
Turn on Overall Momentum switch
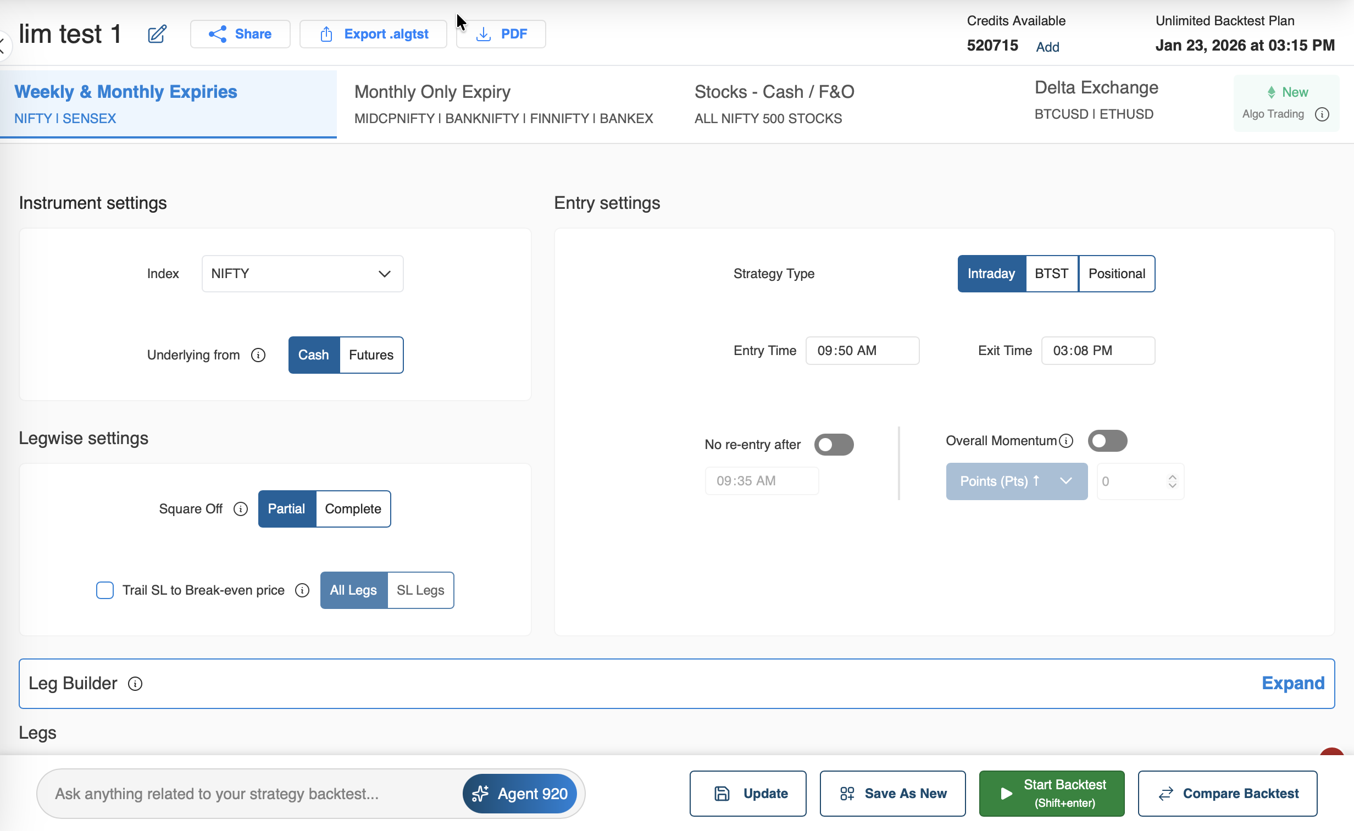click(1107, 441)
